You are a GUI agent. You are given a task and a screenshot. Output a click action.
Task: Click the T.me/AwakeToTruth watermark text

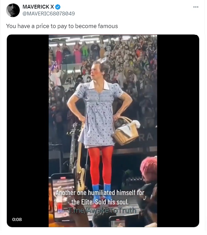(x=102, y=210)
